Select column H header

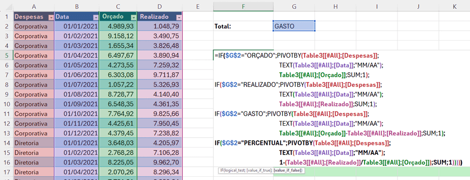335,6
